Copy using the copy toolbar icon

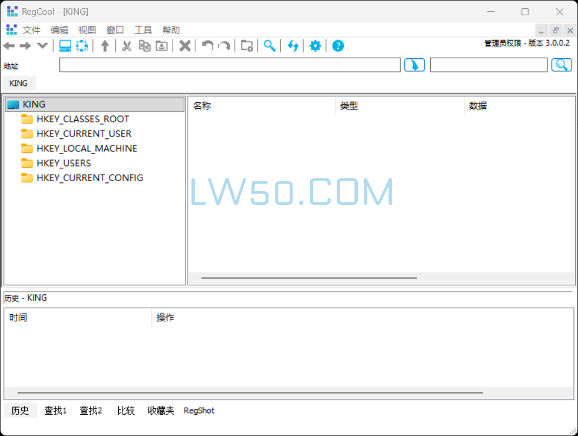pyautogui.click(x=144, y=45)
